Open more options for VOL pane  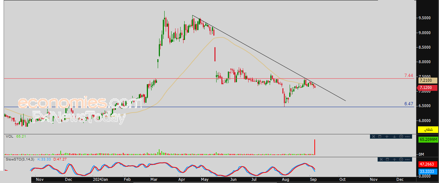point(407,137)
